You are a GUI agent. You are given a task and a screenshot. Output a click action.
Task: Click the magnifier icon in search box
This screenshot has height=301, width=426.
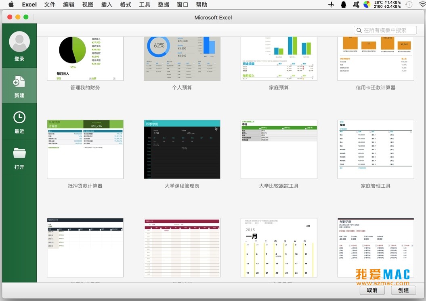pyautogui.click(x=359, y=30)
